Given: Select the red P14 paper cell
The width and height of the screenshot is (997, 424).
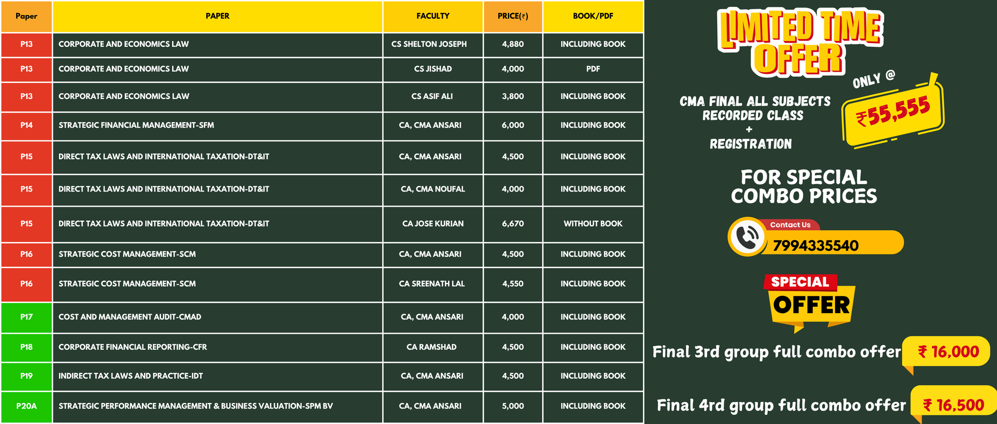Looking at the screenshot, I should (x=26, y=126).
